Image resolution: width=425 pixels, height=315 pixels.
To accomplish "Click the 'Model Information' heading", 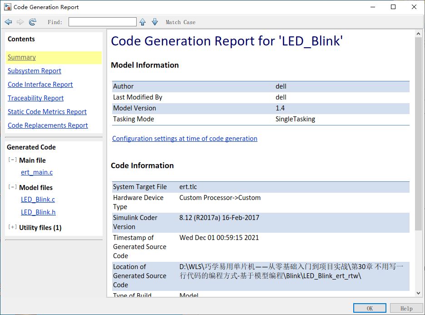I will pyautogui.click(x=145, y=65).
